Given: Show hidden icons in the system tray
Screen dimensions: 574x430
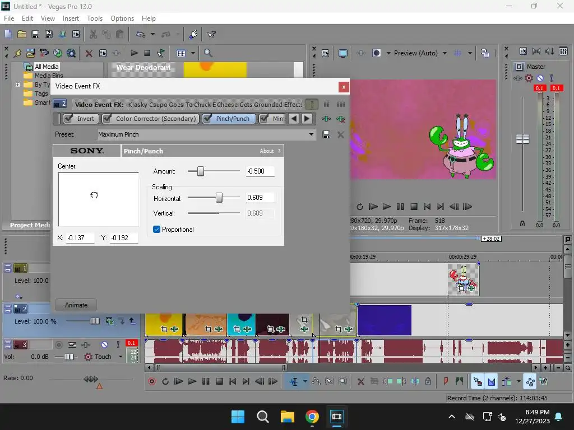Looking at the screenshot, I should pos(452,417).
